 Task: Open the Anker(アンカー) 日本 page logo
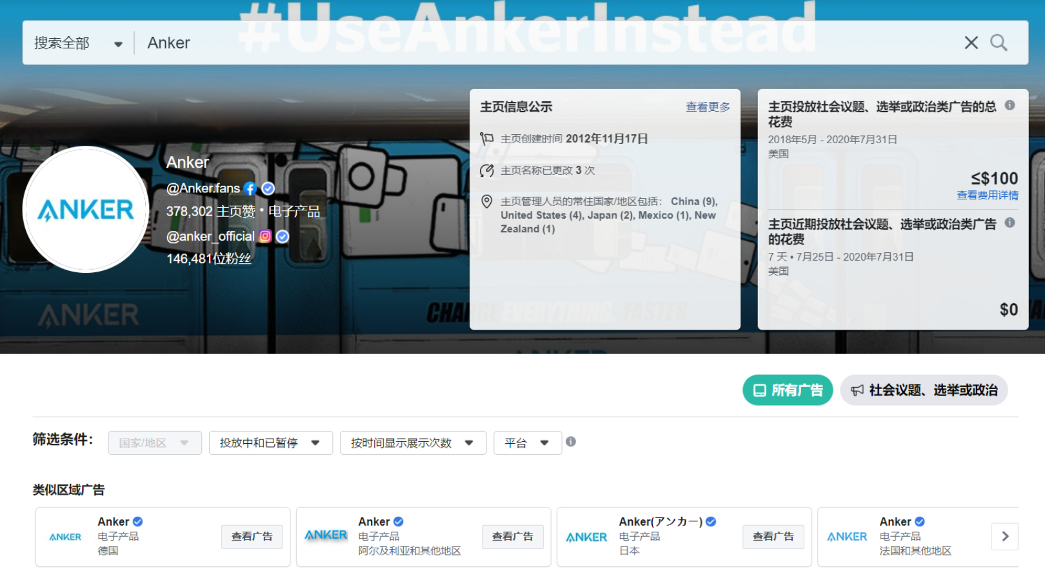[x=586, y=537]
